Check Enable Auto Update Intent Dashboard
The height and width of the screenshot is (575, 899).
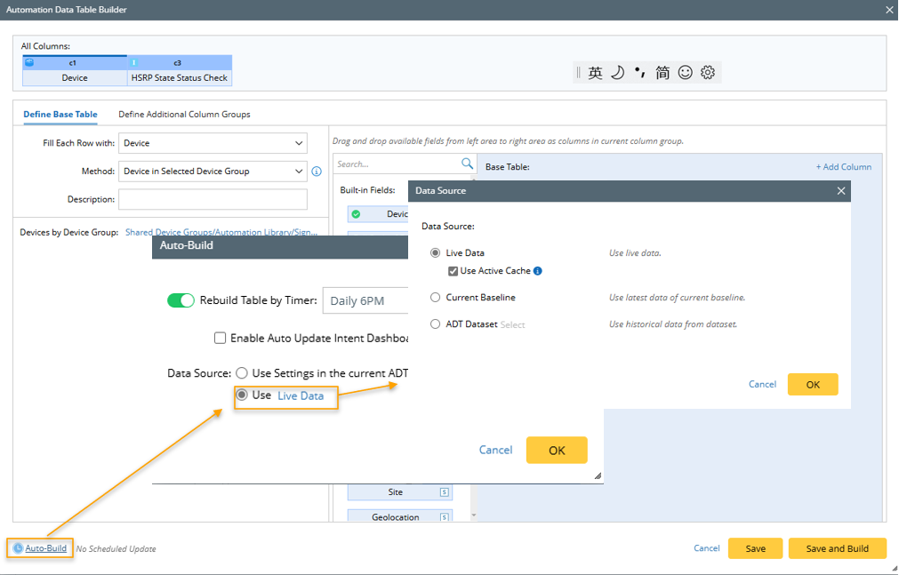click(x=220, y=339)
